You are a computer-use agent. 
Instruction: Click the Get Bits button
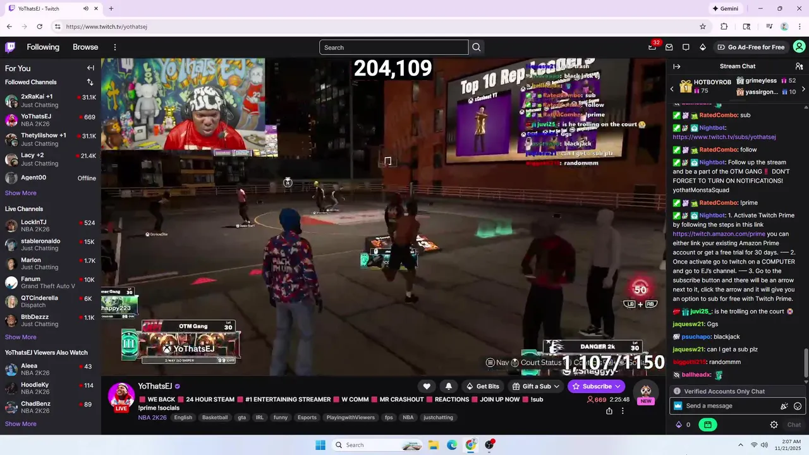(483, 386)
